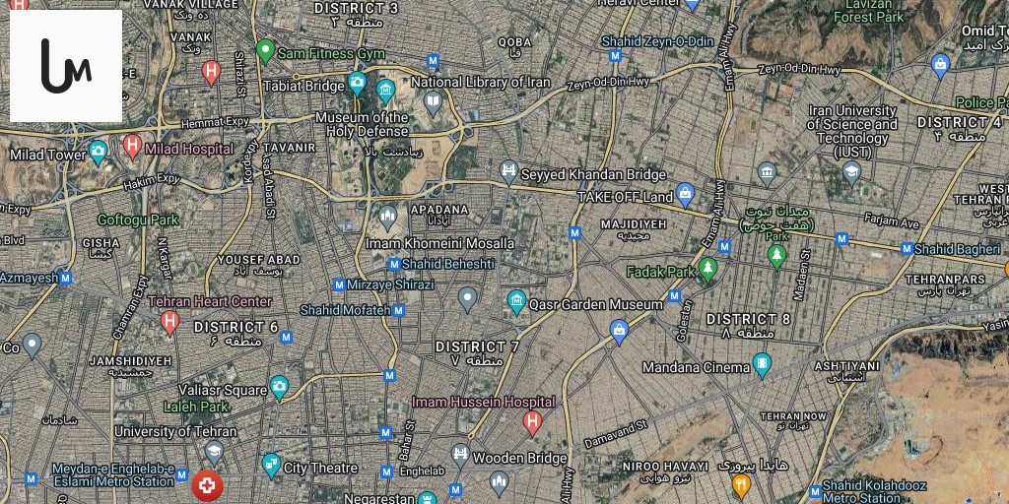Click the Milad Tower camera pin
1009x504 pixels.
click(98, 153)
